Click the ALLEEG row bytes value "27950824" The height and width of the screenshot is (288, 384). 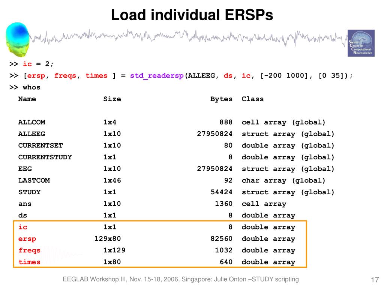coord(215,134)
